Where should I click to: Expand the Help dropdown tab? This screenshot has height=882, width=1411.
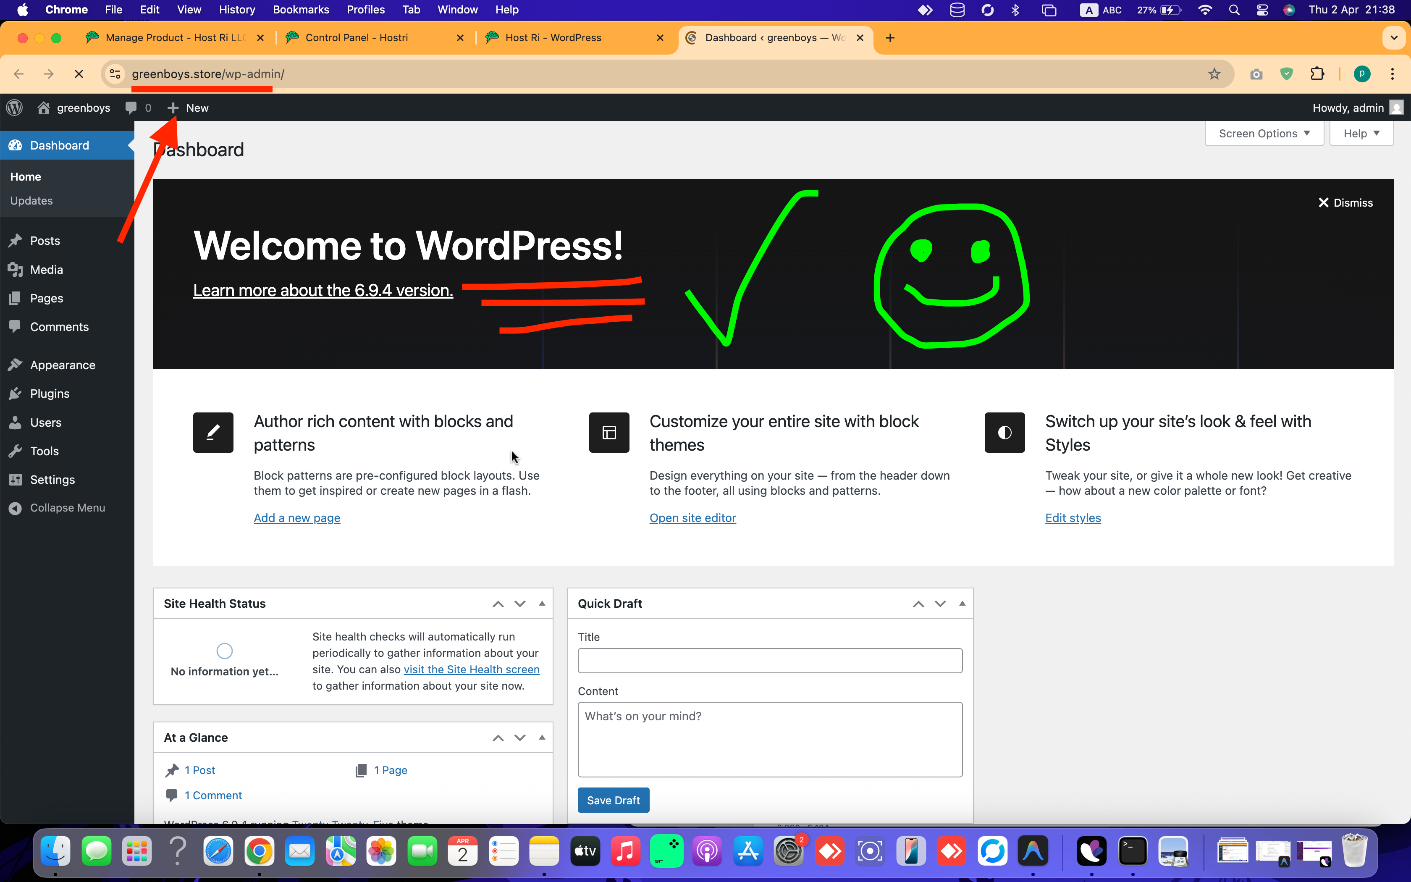point(1361,134)
